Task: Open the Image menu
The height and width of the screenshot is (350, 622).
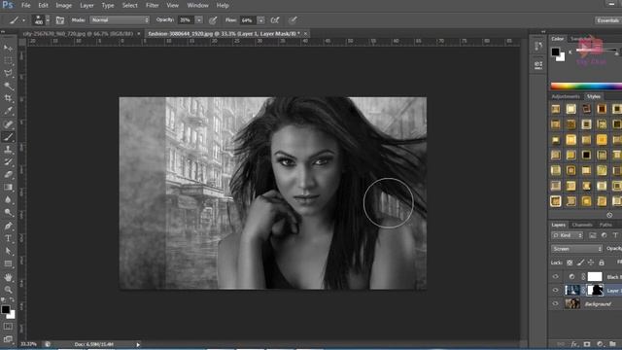Action: pyautogui.click(x=63, y=6)
